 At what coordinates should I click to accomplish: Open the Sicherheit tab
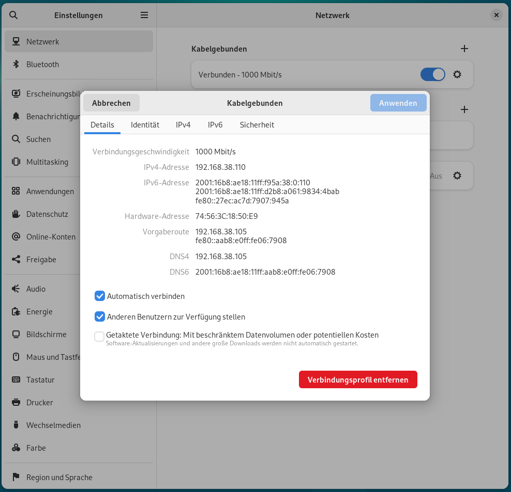tap(257, 125)
